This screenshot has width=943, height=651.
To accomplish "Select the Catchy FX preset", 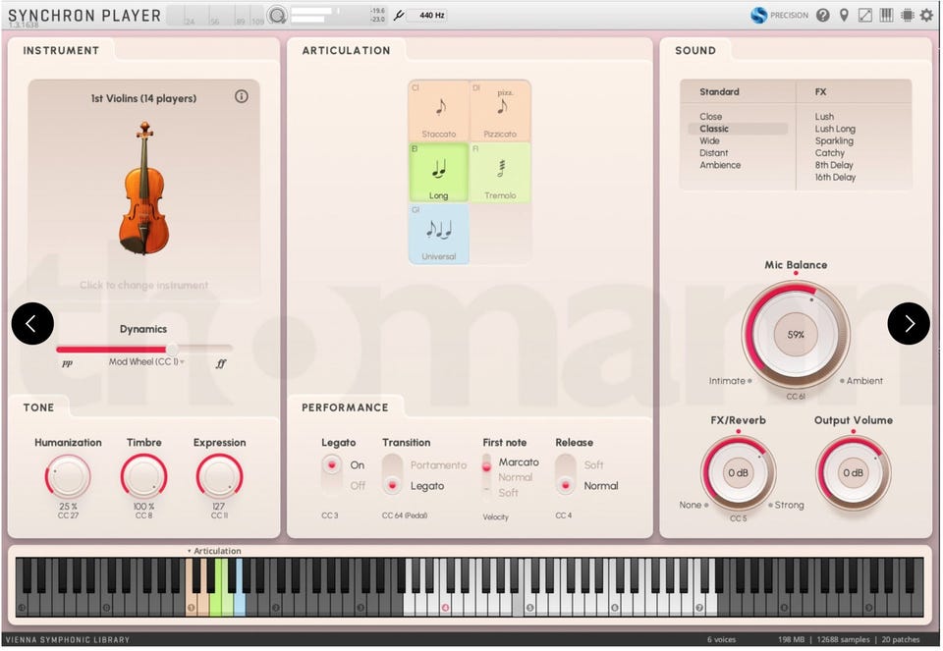I will point(830,152).
